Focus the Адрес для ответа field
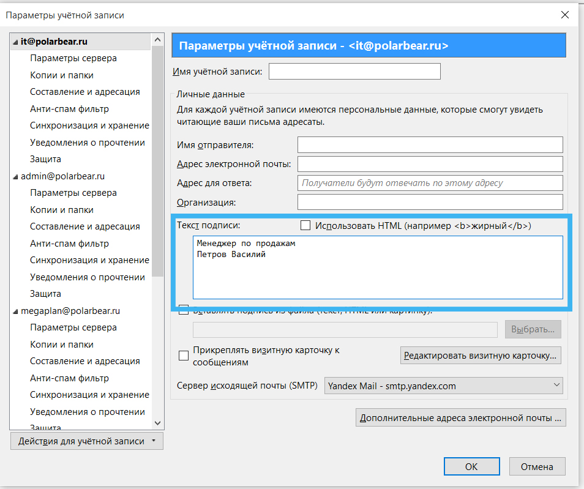This screenshot has height=489, width=584. point(430,183)
